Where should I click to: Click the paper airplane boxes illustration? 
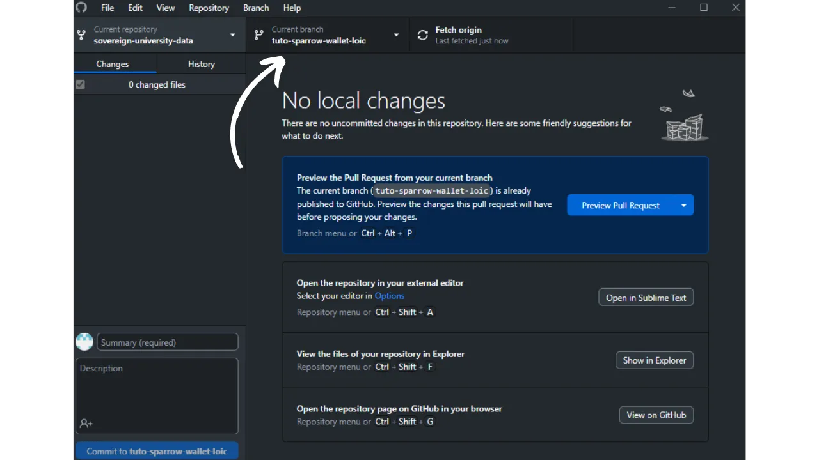[684, 117]
